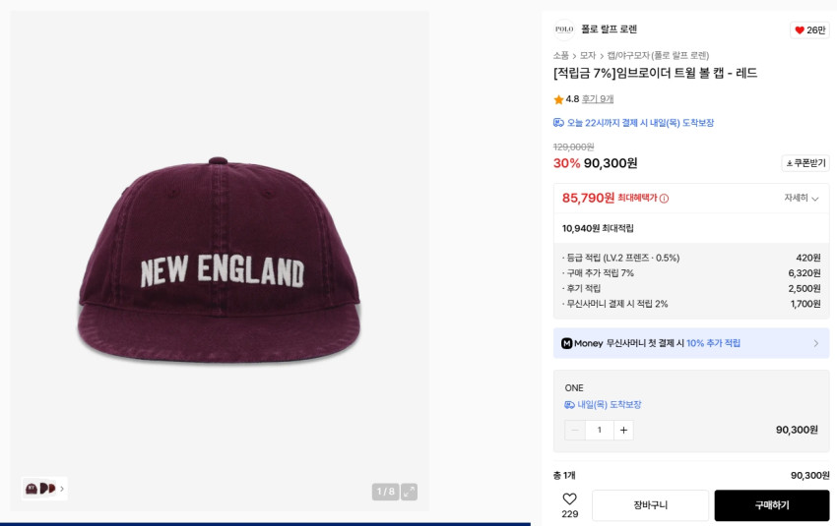Click the 쿠폰받기 coupon download button
837x526 pixels.
click(805, 163)
